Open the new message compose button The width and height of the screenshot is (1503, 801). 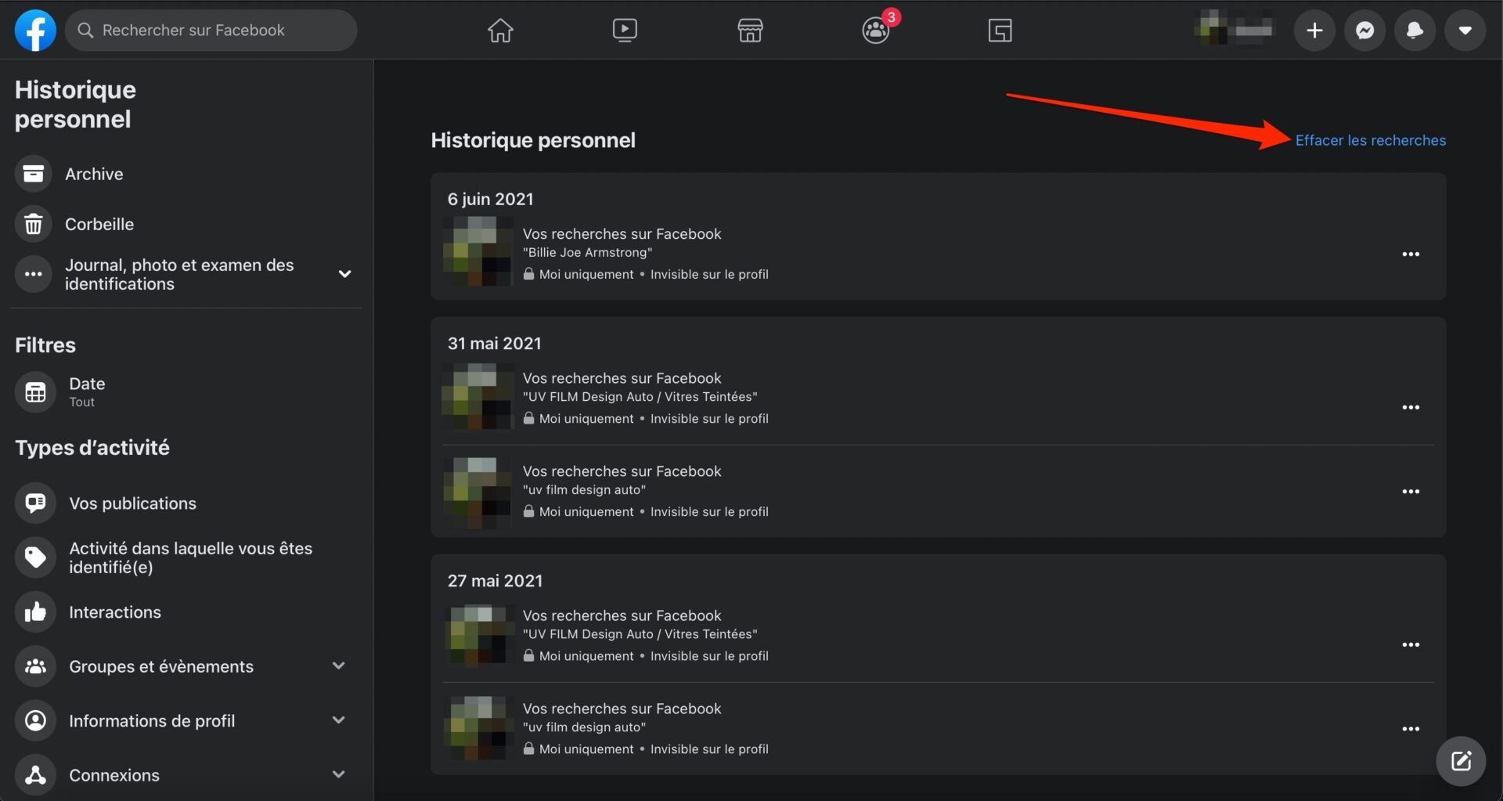click(x=1461, y=761)
